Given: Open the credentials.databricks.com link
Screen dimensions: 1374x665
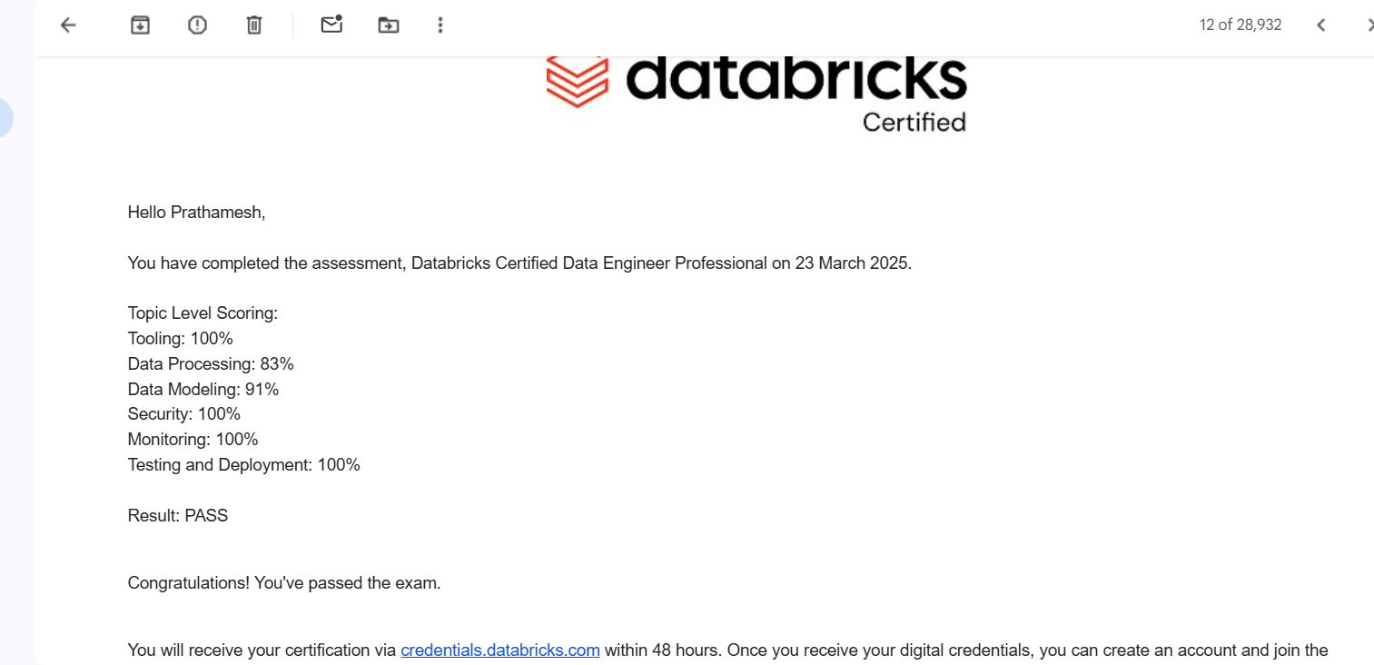Looking at the screenshot, I should (499, 650).
